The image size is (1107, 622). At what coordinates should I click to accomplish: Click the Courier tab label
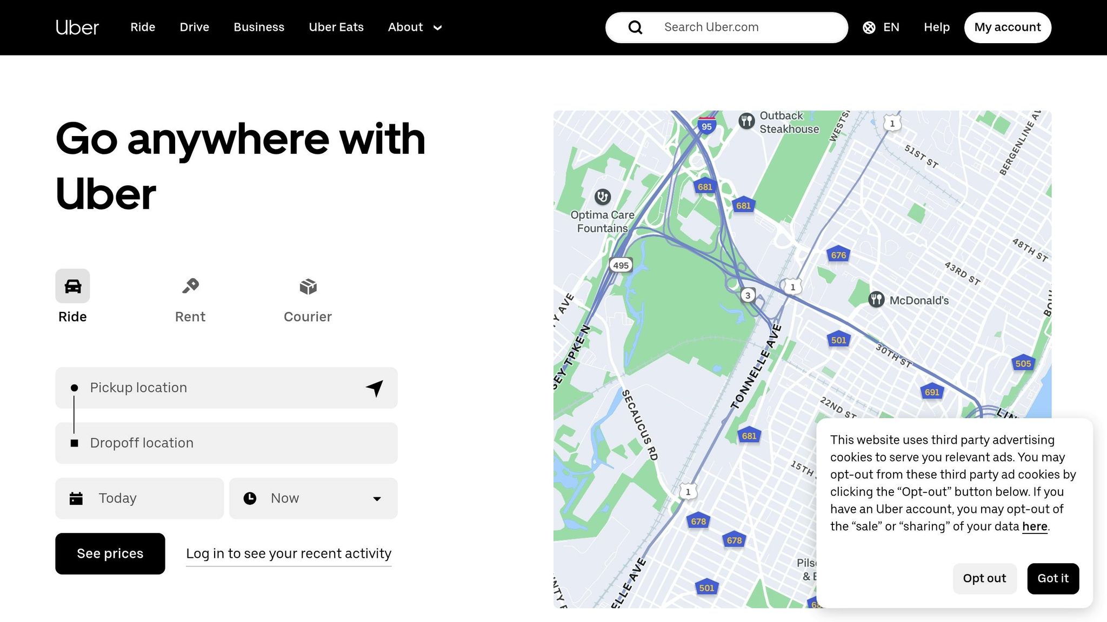(x=308, y=317)
